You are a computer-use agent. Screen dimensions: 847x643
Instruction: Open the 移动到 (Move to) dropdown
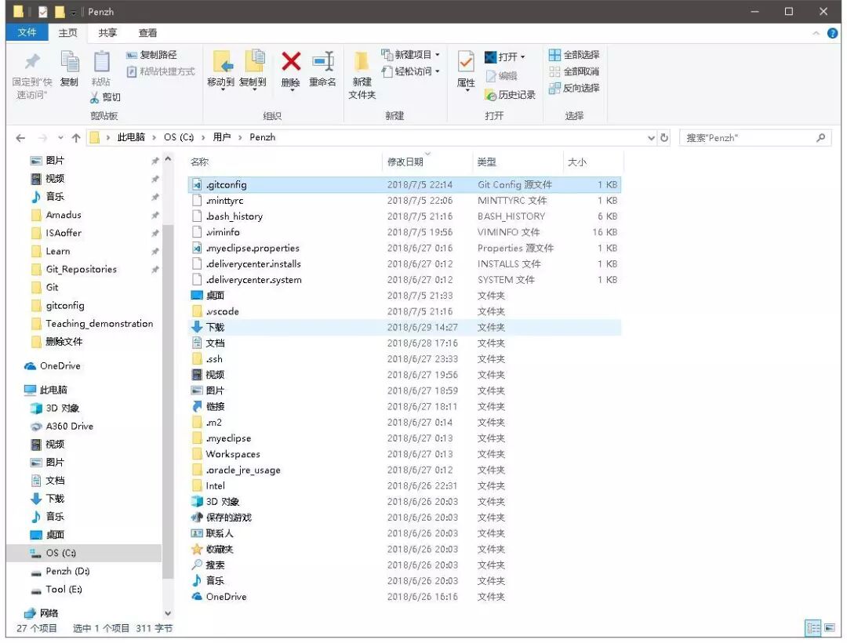223,74
